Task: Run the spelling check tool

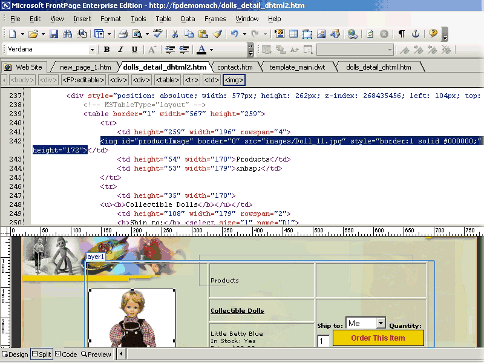Action: tap(157, 34)
